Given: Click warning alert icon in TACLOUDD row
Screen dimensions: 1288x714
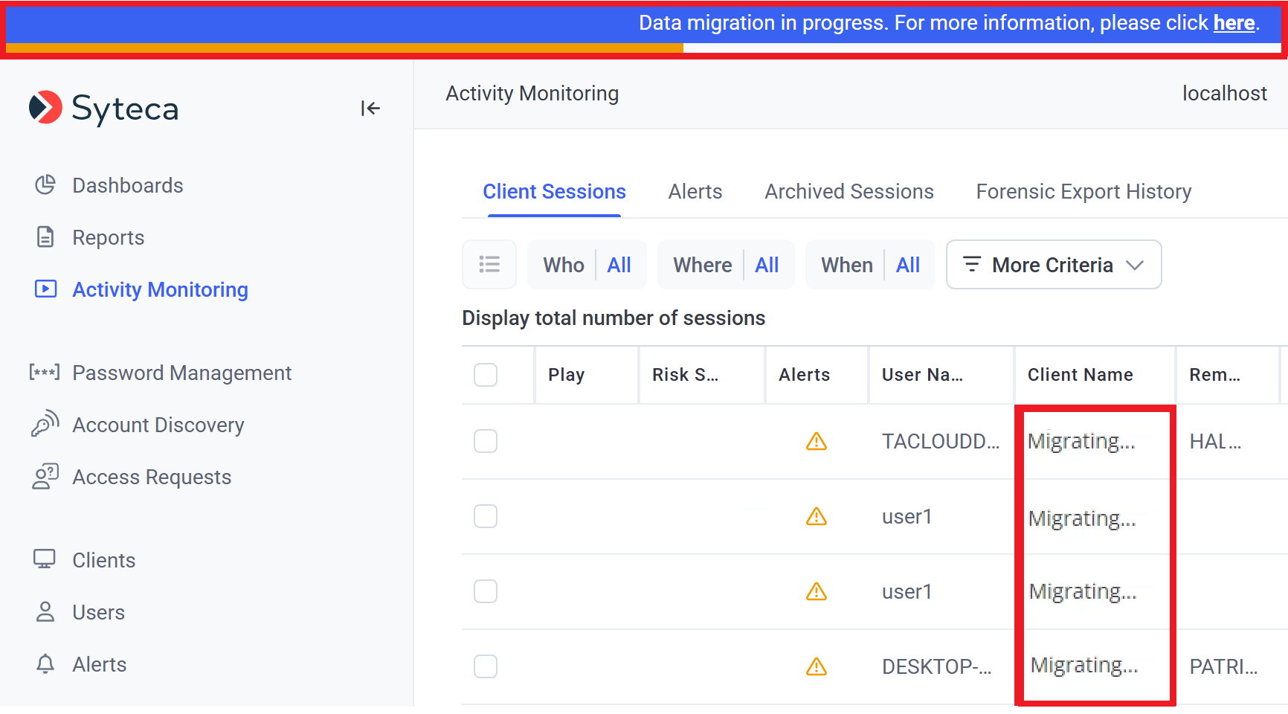Looking at the screenshot, I should click(817, 442).
